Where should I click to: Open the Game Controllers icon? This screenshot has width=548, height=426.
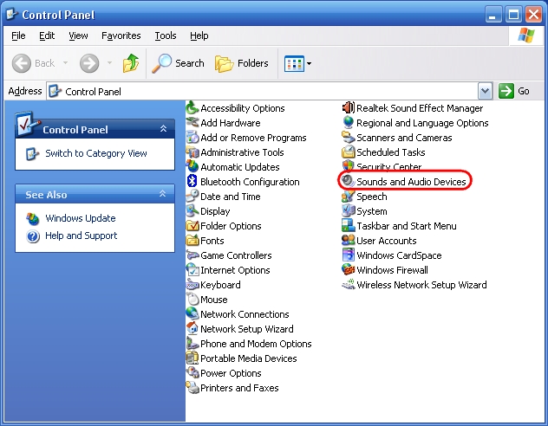(192, 255)
